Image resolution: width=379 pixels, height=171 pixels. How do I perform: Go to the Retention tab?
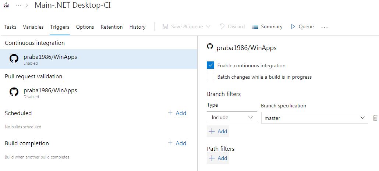click(111, 27)
